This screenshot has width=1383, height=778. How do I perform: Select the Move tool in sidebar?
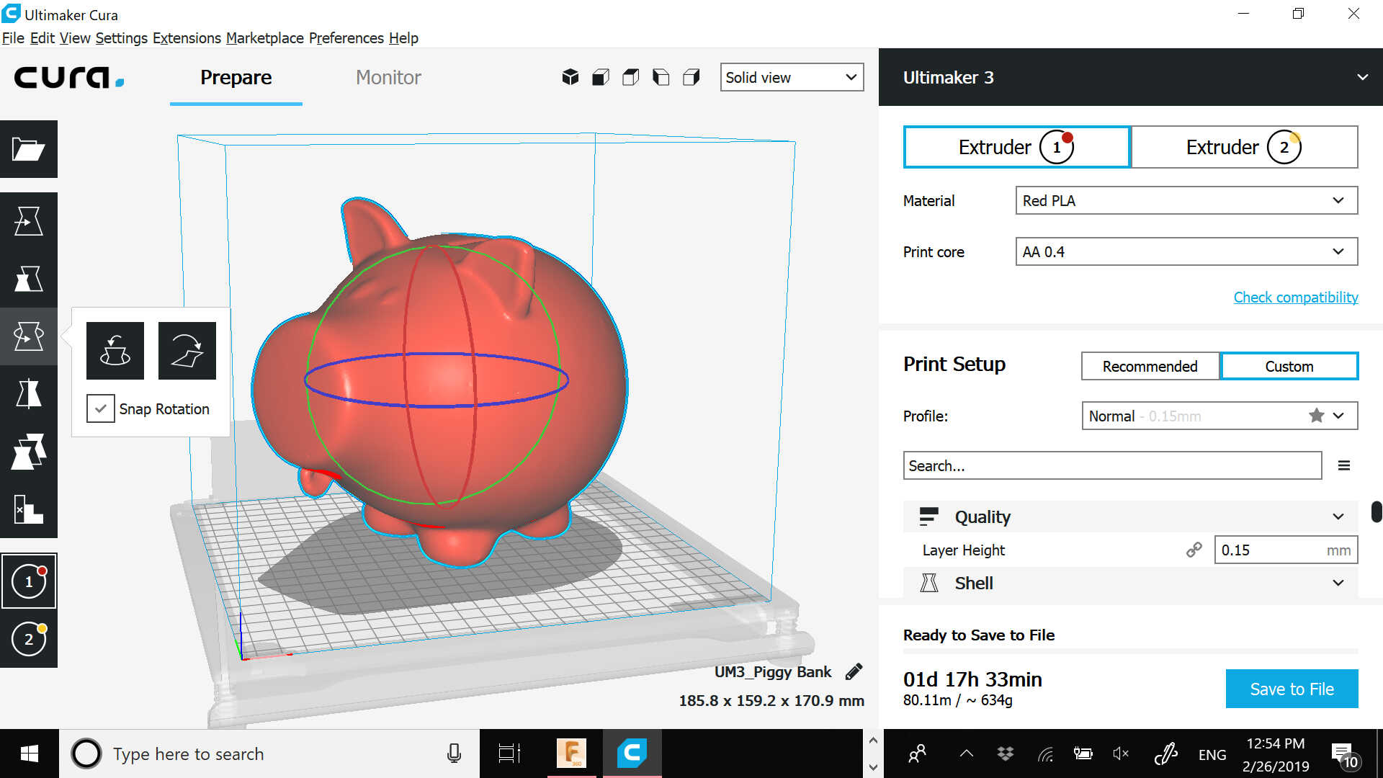coord(28,221)
